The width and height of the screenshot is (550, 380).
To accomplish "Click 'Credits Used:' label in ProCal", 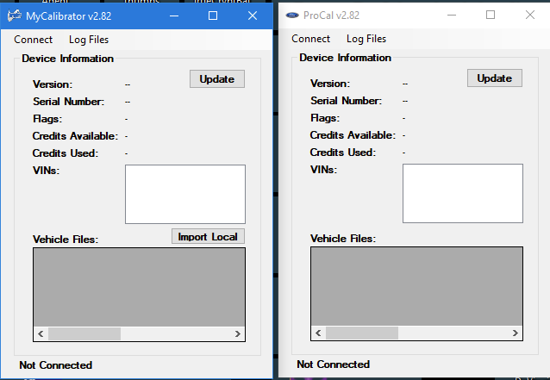I will (343, 153).
